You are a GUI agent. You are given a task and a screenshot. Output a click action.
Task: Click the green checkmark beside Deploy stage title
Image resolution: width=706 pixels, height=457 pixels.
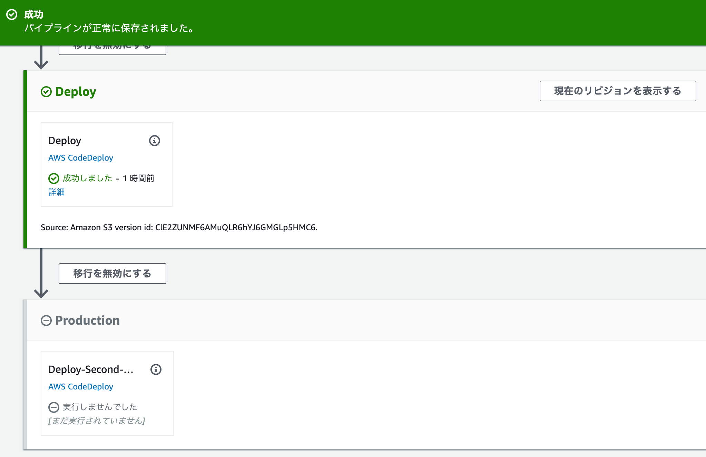(x=46, y=91)
